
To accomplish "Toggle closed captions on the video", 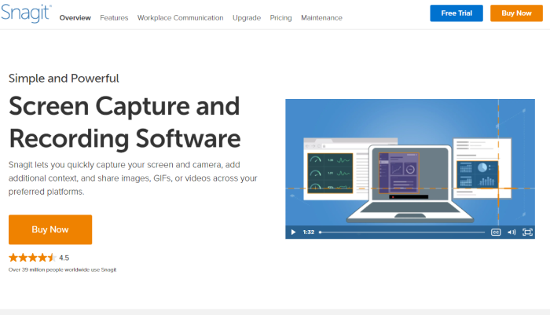I will [496, 233].
